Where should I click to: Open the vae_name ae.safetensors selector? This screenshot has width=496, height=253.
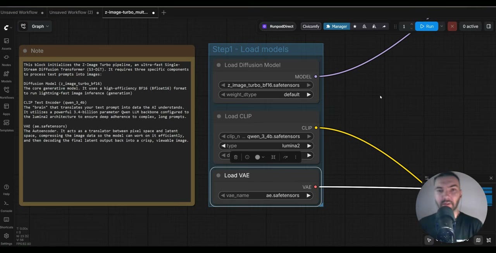(x=266, y=195)
